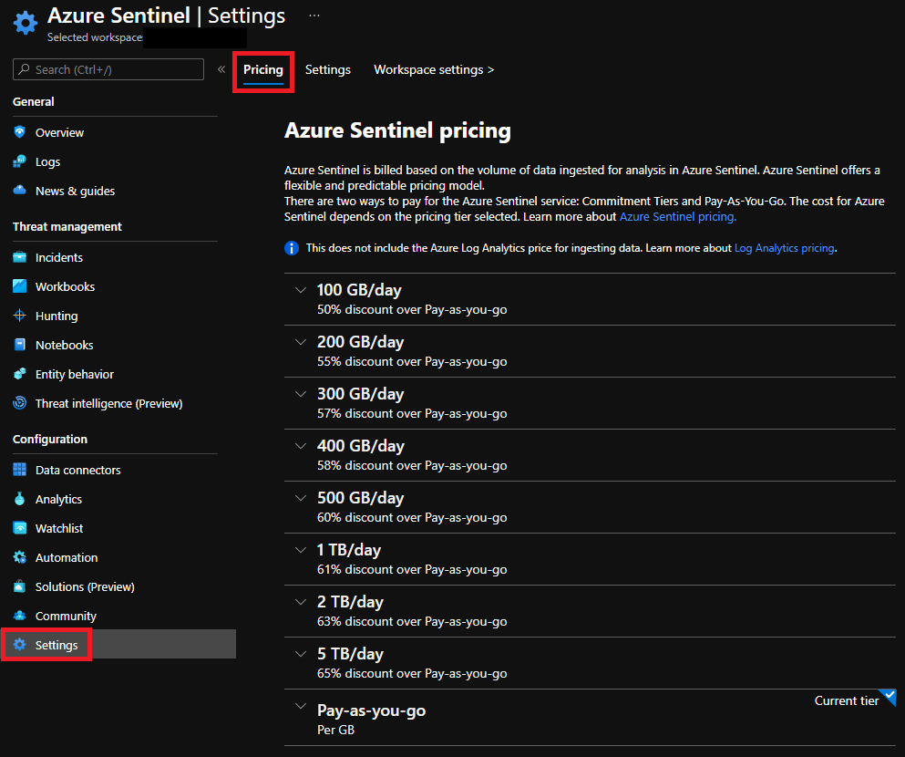Open the Overview shield icon
The image size is (905, 757).
tap(20, 132)
